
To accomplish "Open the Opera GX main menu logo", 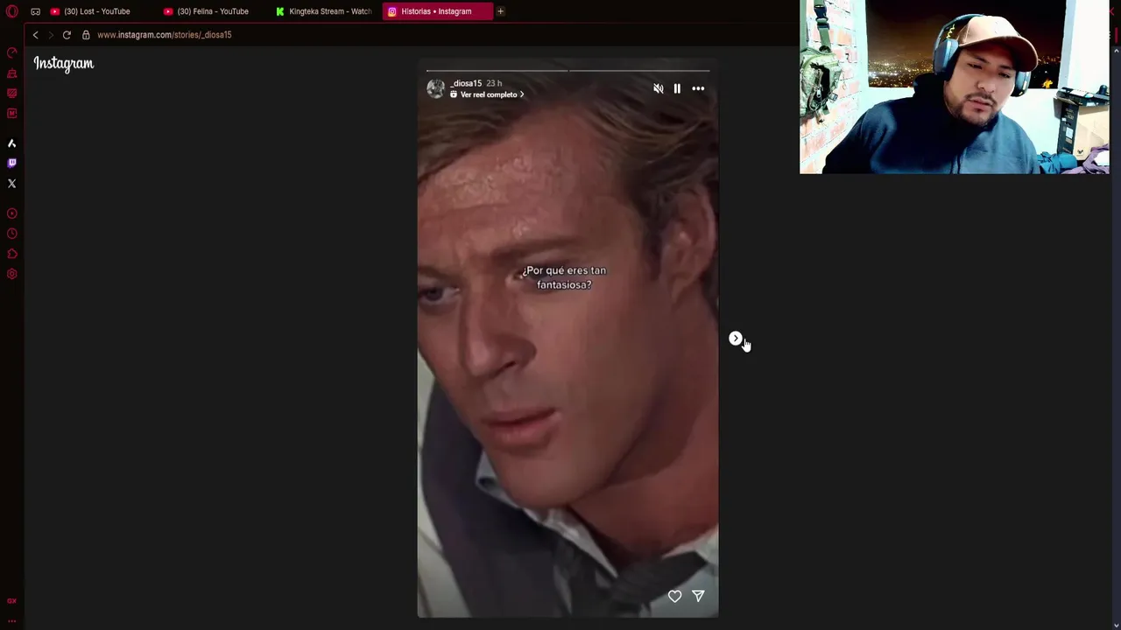I will coord(11,11).
